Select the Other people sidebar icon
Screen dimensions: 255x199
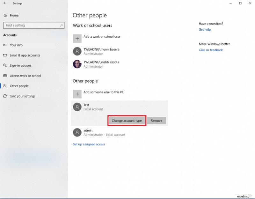(x=5, y=86)
